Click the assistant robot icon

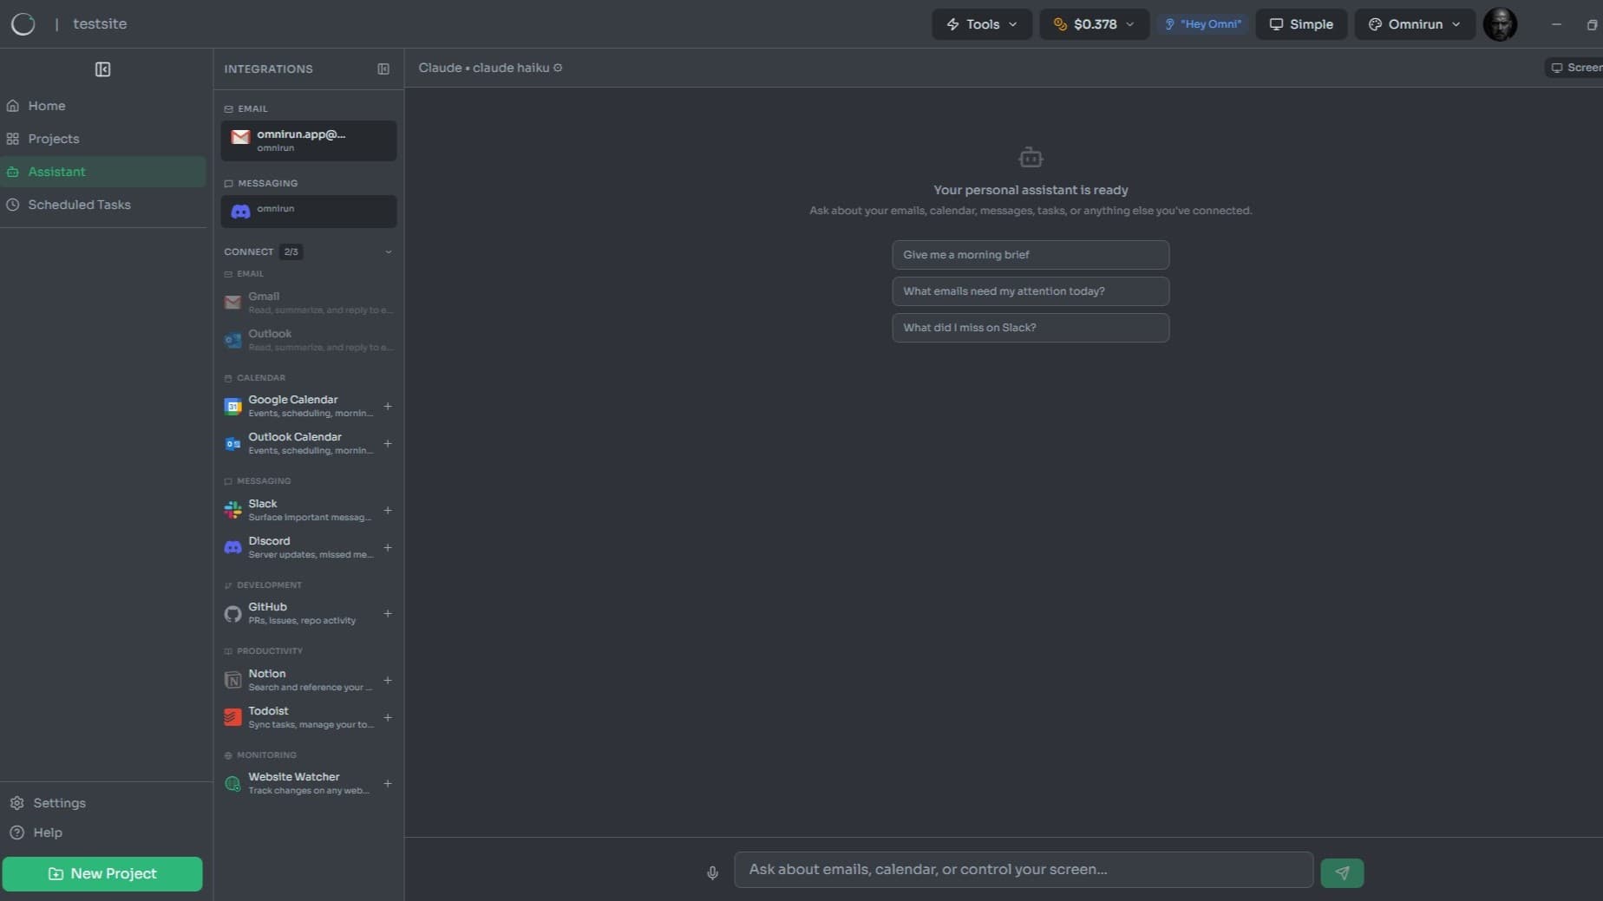tap(1030, 158)
